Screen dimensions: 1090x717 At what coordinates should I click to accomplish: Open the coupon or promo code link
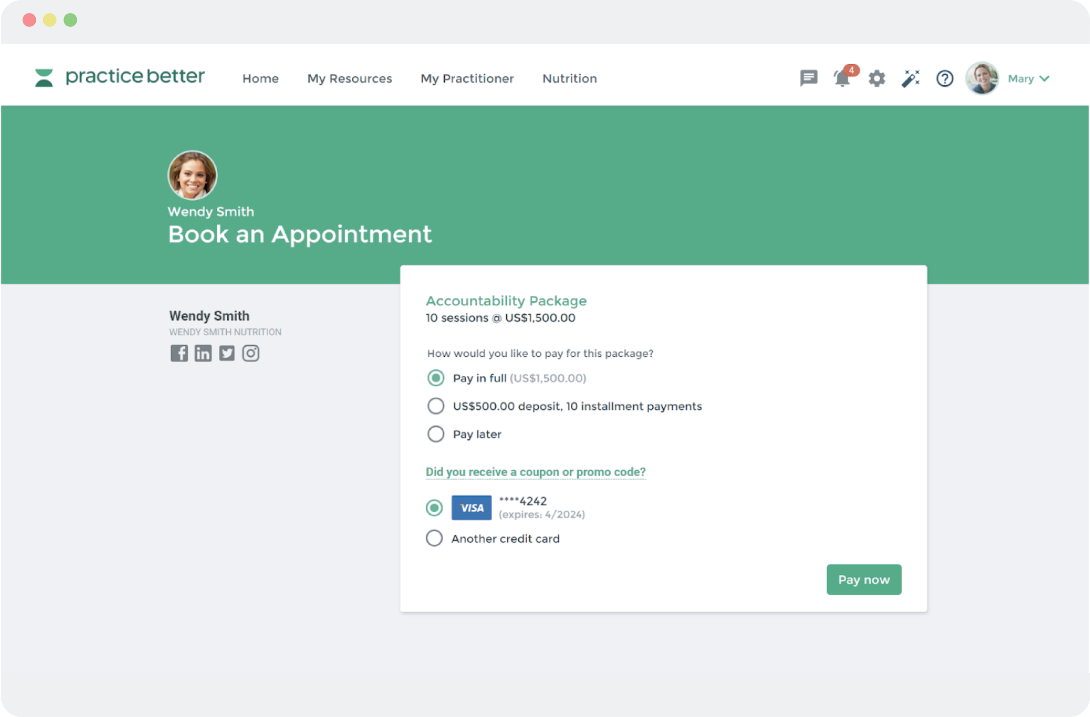point(535,472)
